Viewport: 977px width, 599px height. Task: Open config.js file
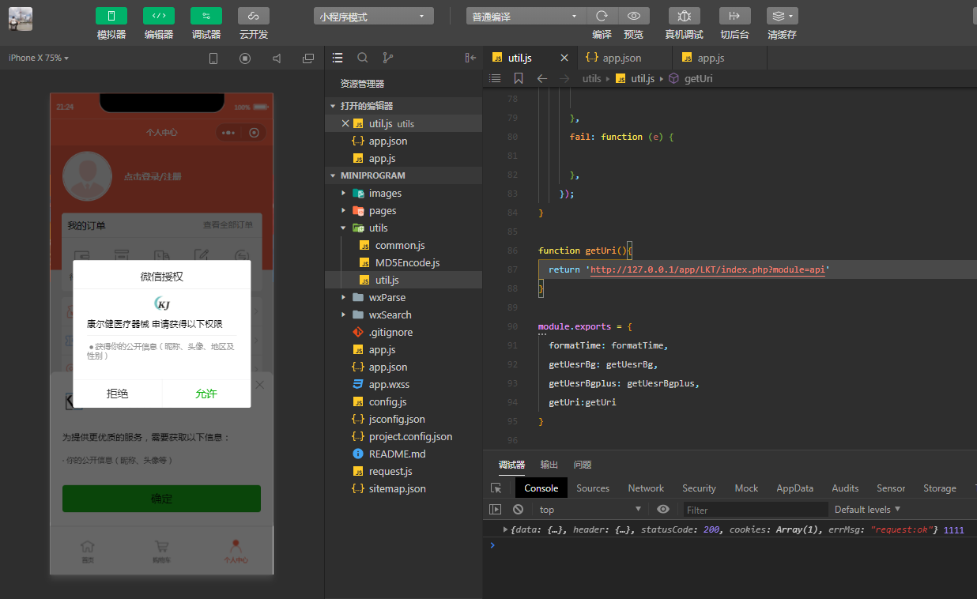coord(404,401)
